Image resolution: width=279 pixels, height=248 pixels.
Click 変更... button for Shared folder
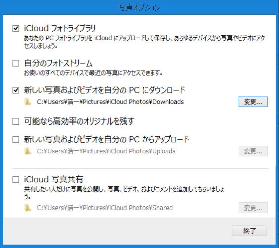point(253,208)
